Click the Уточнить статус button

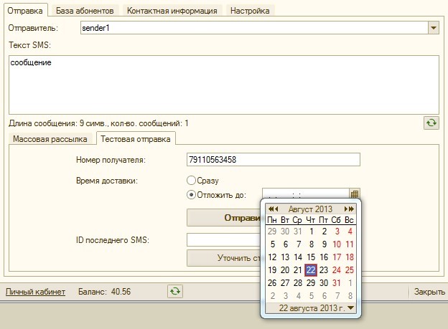coord(224,258)
